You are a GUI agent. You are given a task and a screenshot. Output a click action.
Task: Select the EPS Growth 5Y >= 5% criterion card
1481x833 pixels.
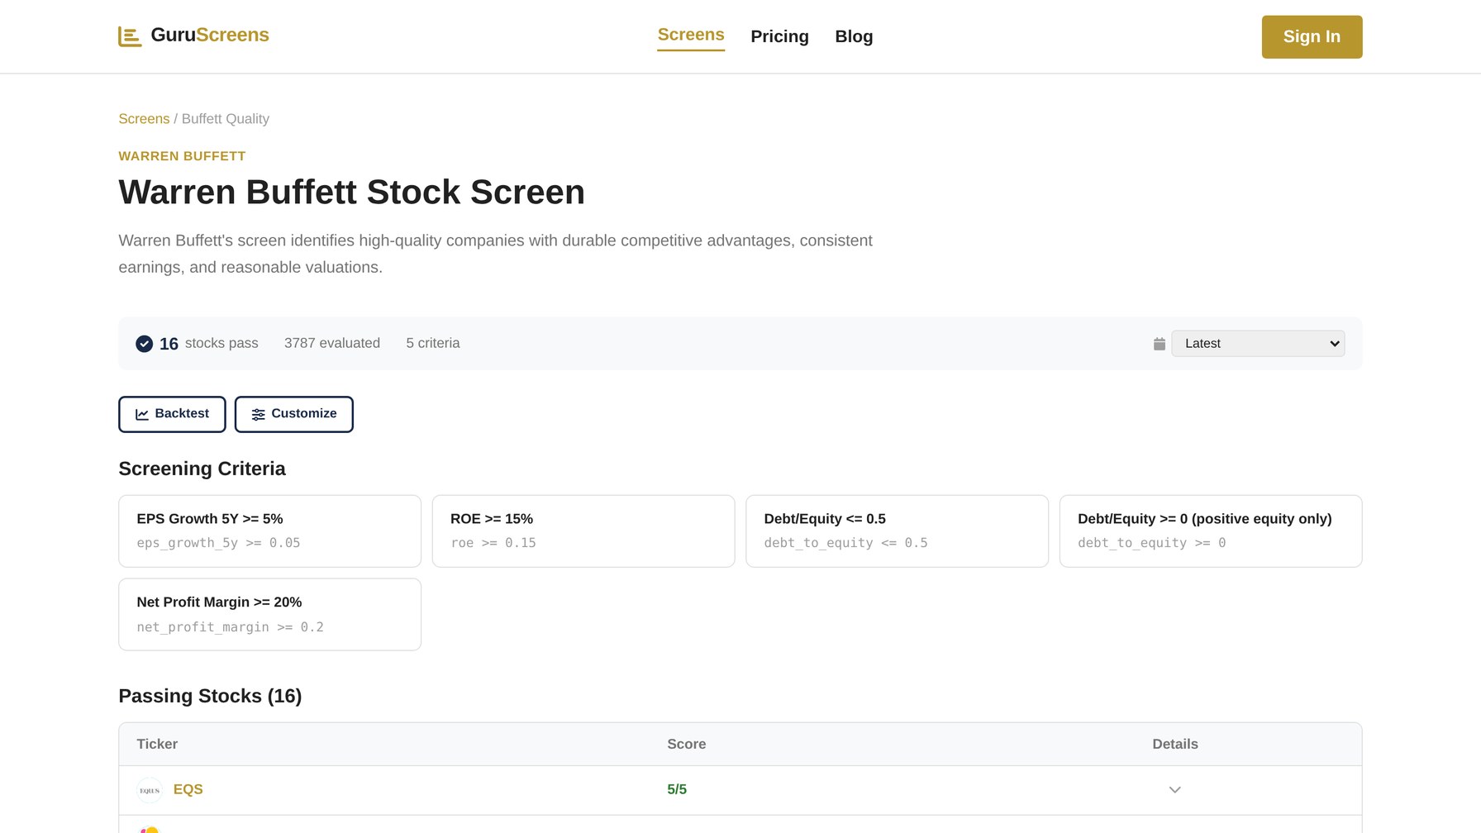(269, 531)
